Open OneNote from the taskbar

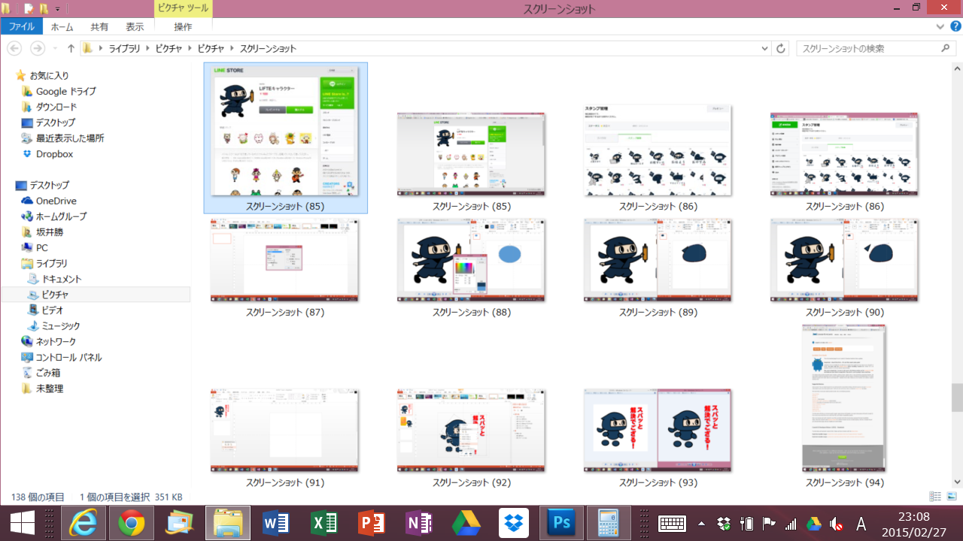419,523
